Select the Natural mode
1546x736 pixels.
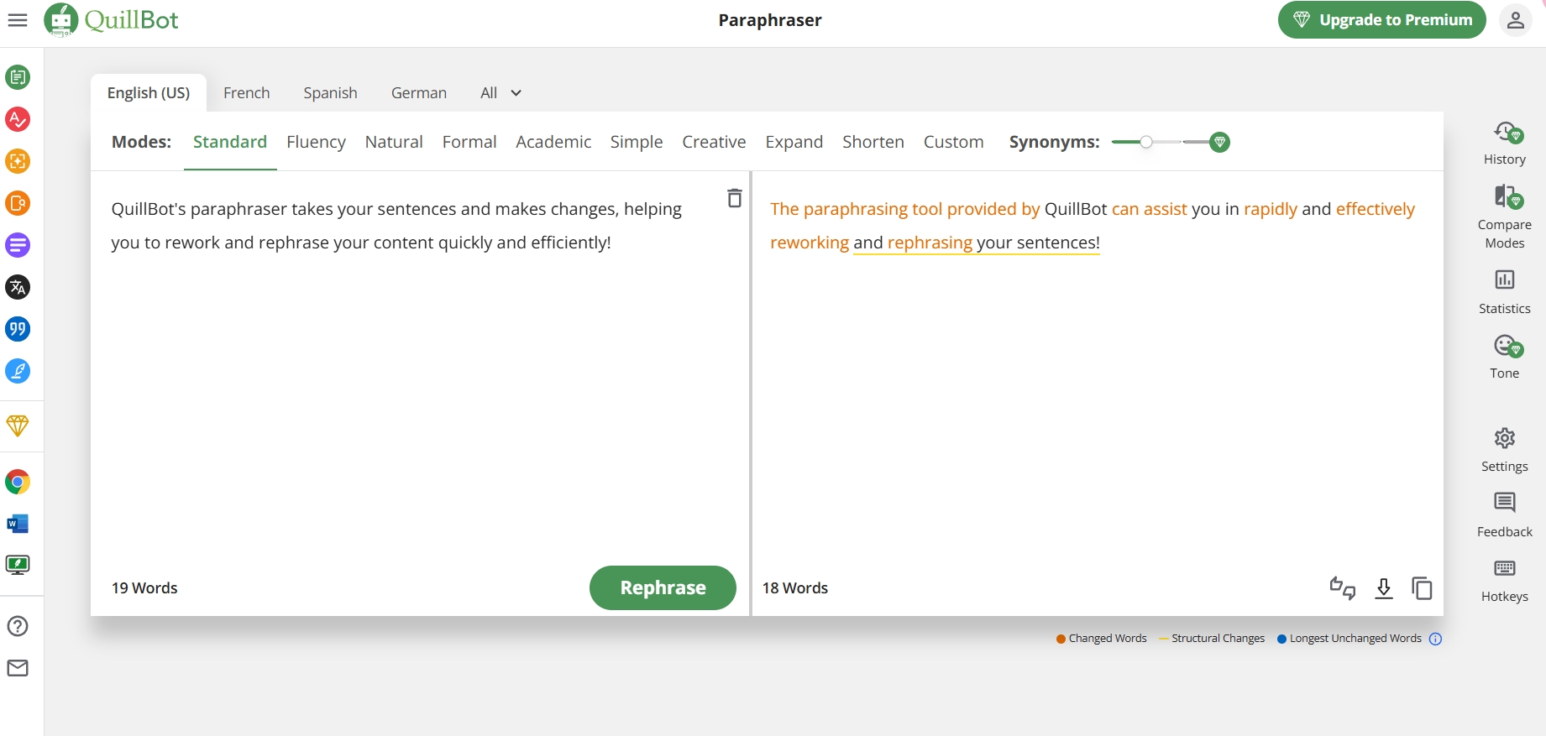pos(394,142)
